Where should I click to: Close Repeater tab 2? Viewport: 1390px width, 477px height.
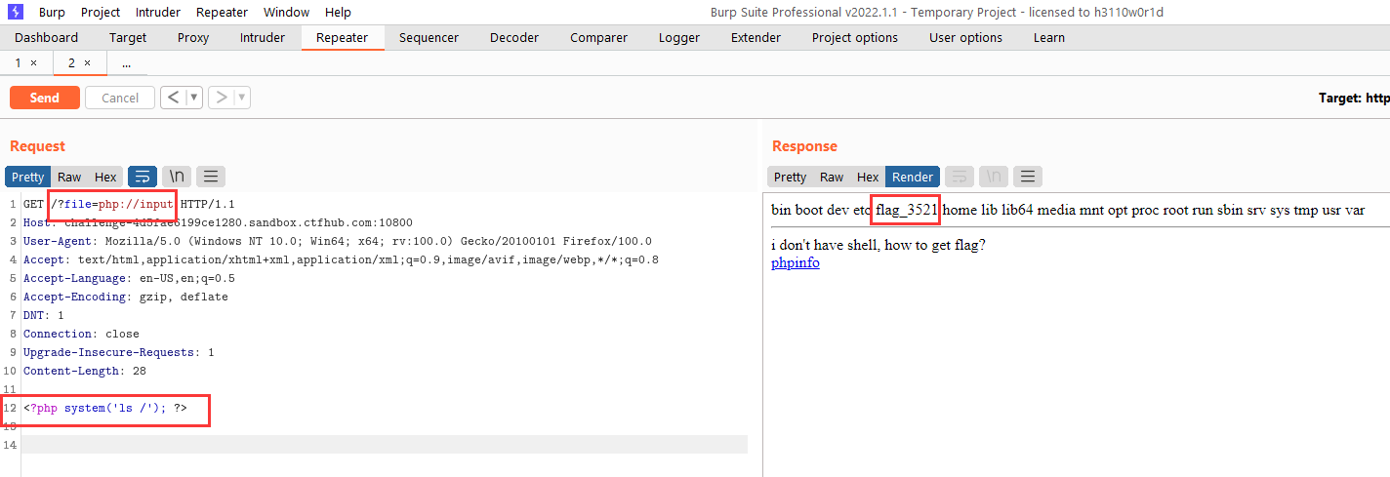[x=87, y=62]
